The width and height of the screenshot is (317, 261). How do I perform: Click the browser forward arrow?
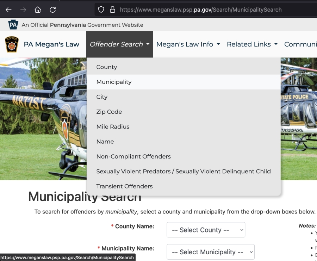pyautogui.click(x=23, y=10)
